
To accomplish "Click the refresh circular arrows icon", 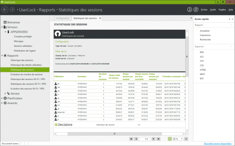I will pyautogui.click(x=196, y=10).
